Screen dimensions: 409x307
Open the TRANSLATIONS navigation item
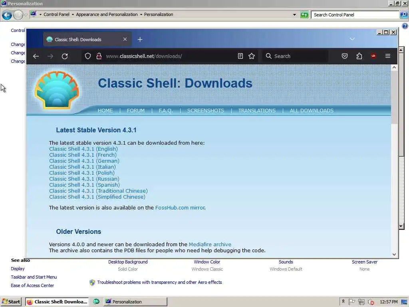[257, 111]
